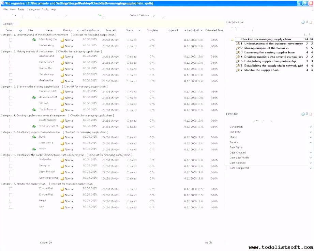Screen dimensions: 314x251
Task: Click icon beside '4. Dividing suppliers' category
Action: click(238, 57)
